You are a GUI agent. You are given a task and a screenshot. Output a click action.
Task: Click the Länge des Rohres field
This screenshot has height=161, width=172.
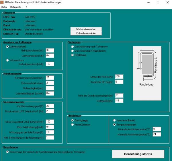(119, 77)
